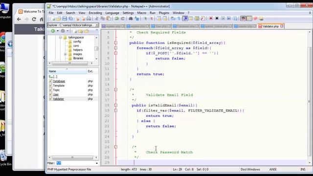Collapse the comment fold at line 15
This screenshot has width=313, height=176.
click(116, 89)
